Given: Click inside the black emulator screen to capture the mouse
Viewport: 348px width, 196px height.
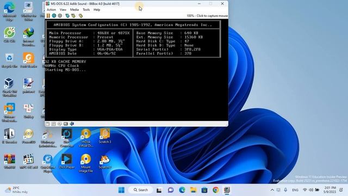Looking at the screenshot, I should (x=136, y=70).
